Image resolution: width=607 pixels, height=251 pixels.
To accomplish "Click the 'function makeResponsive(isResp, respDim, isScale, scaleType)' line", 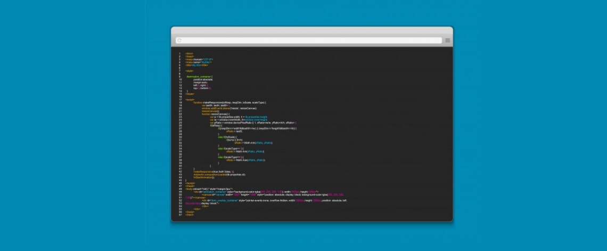I will point(229,103).
